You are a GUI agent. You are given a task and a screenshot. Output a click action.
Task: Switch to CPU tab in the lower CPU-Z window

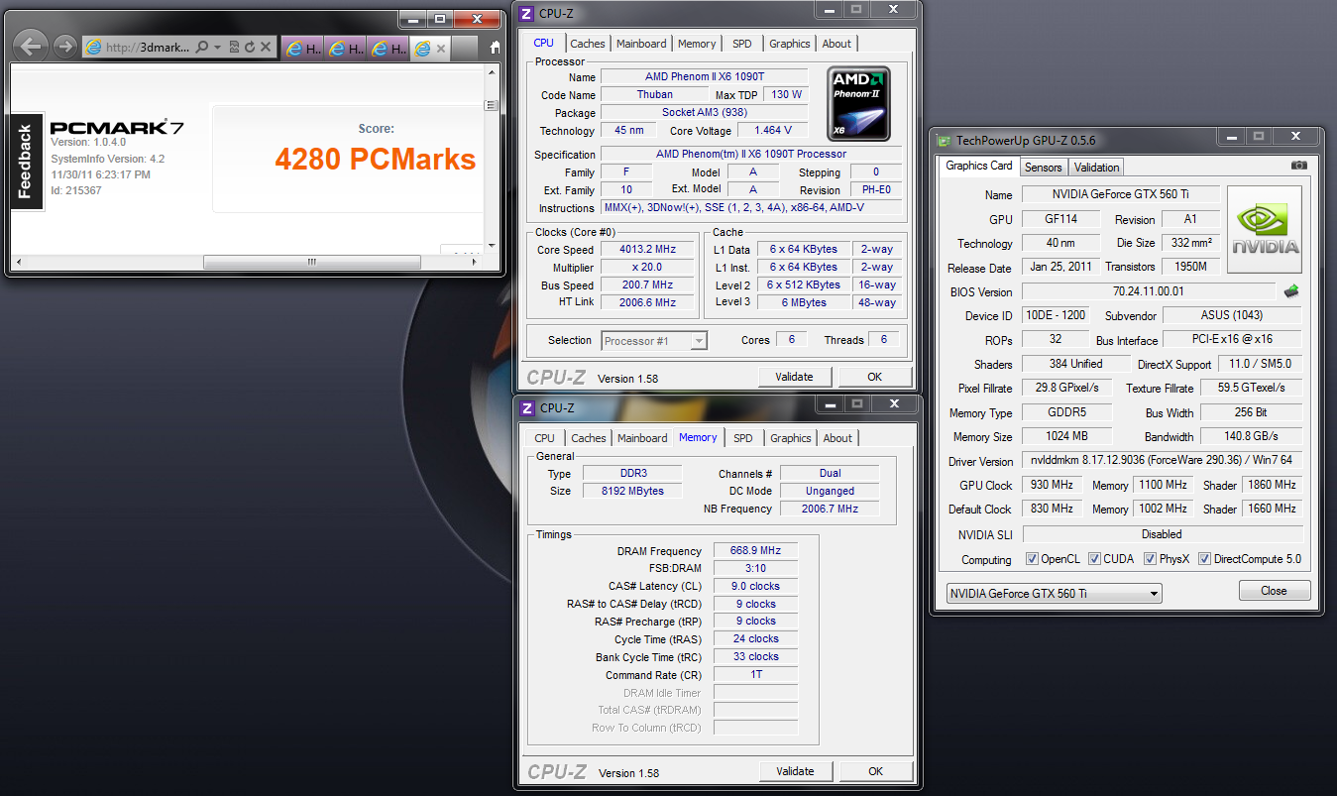click(x=544, y=438)
